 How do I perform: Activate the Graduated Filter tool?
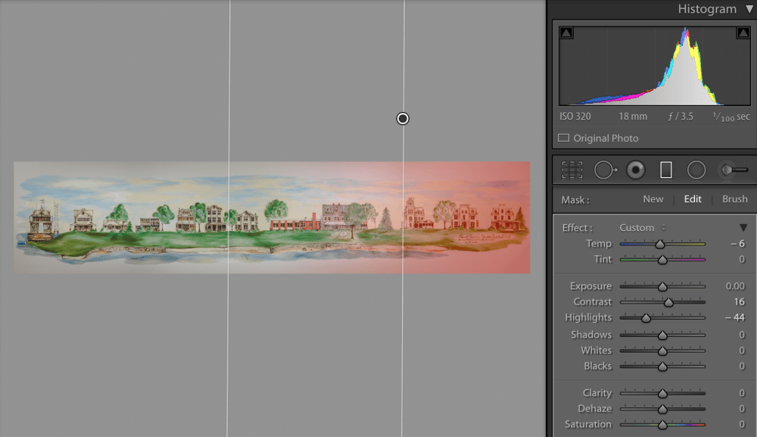(665, 170)
